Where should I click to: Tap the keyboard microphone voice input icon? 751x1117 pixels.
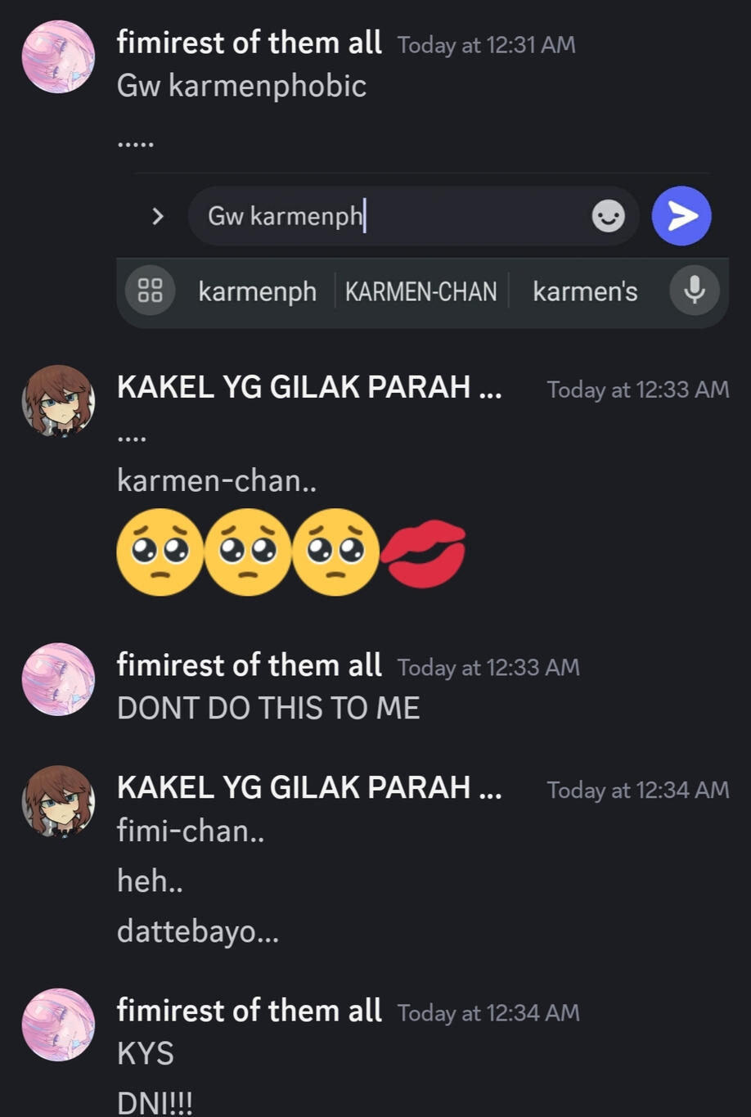695,291
